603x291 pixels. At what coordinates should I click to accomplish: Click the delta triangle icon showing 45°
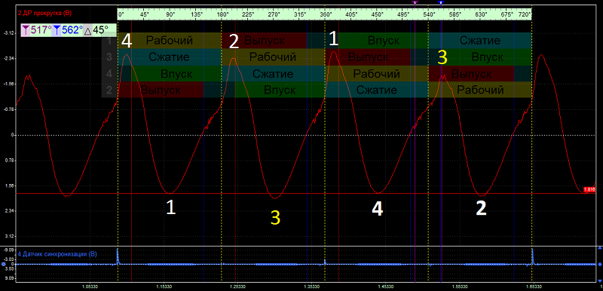(x=87, y=30)
